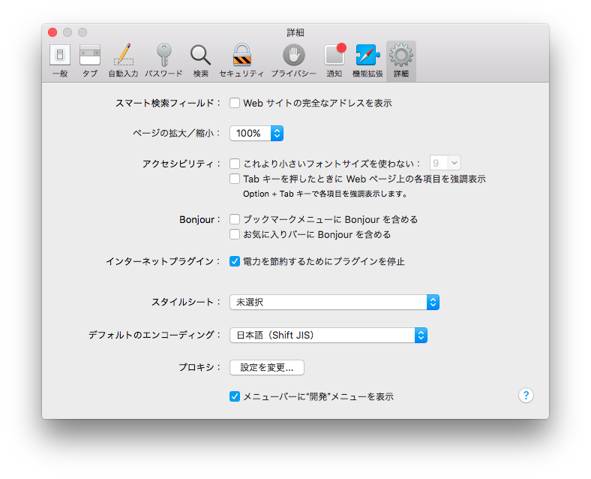Enable これより小さいフォントサイズを使わない checkbox
The image size is (591, 479).
[235, 164]
